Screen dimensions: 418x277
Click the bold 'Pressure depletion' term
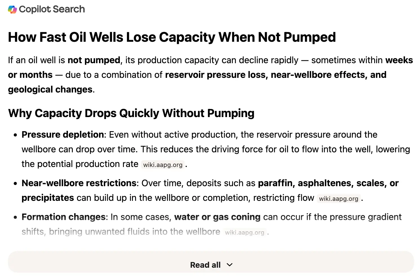[x=63, y=135]
